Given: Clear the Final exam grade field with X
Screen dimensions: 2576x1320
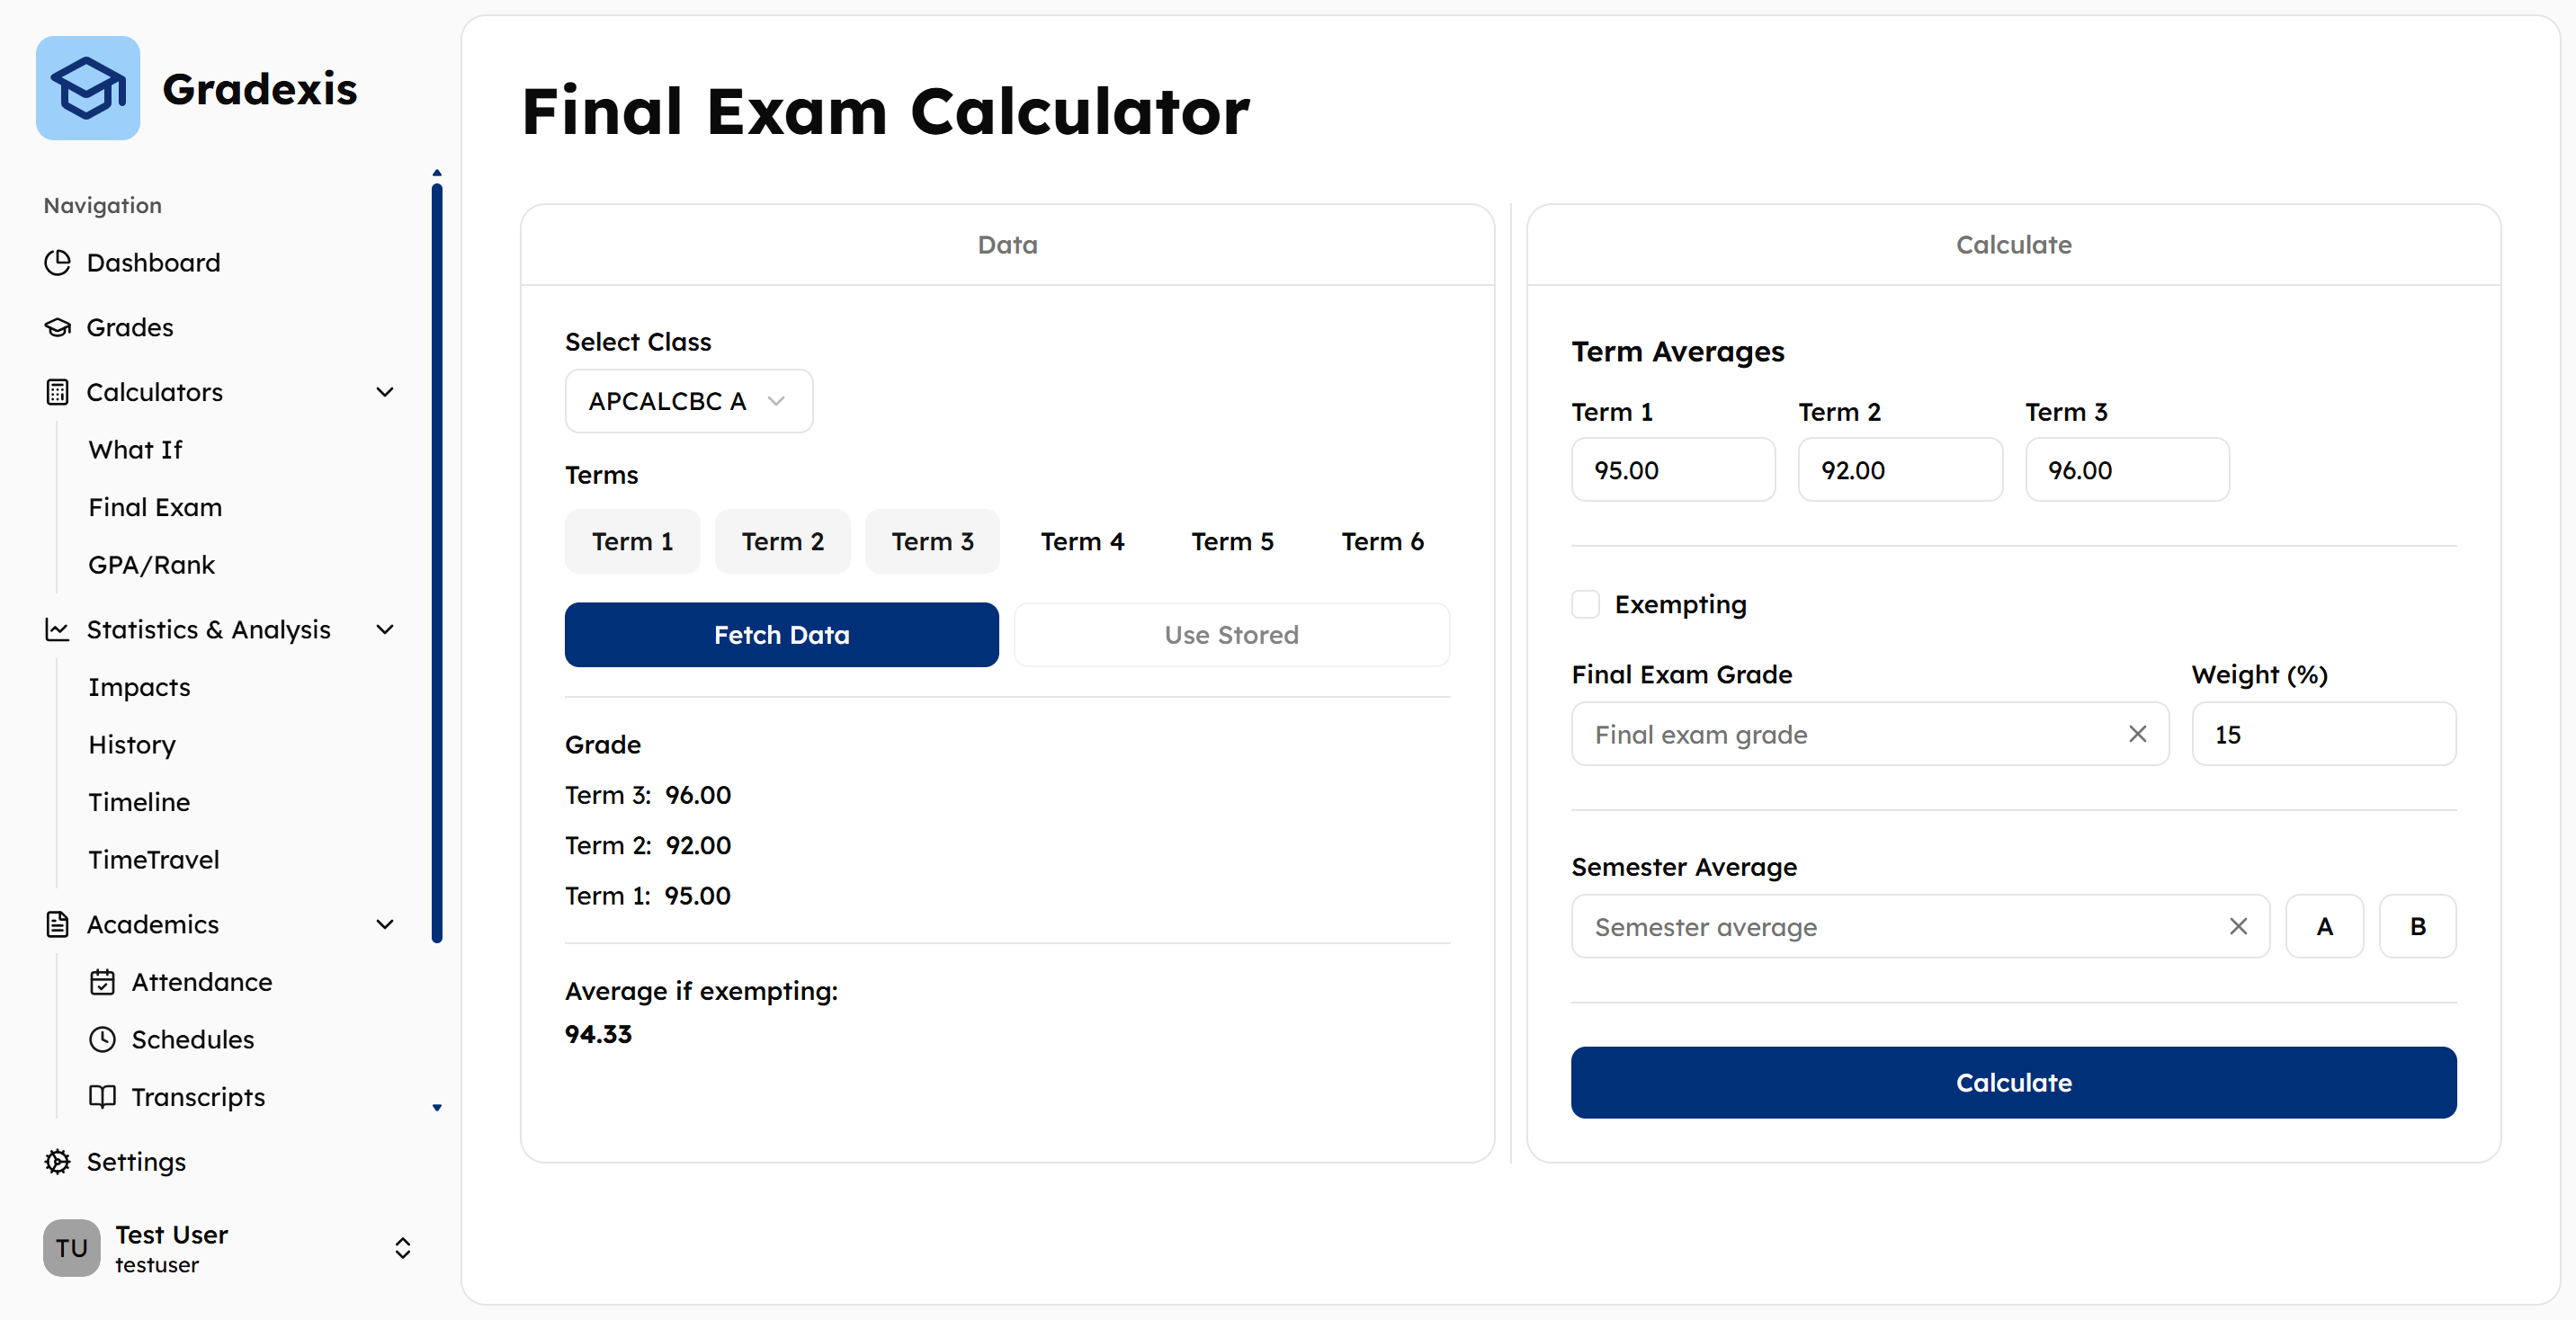Looking at the screenshot, I should 2137,734.
